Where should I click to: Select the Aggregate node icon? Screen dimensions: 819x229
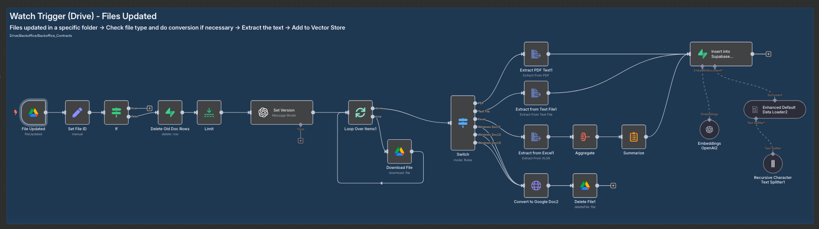click(585, 137)
